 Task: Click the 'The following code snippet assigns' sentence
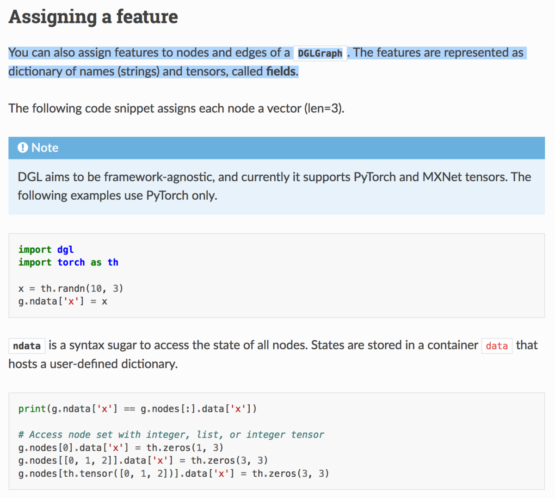tap(176, 108)
